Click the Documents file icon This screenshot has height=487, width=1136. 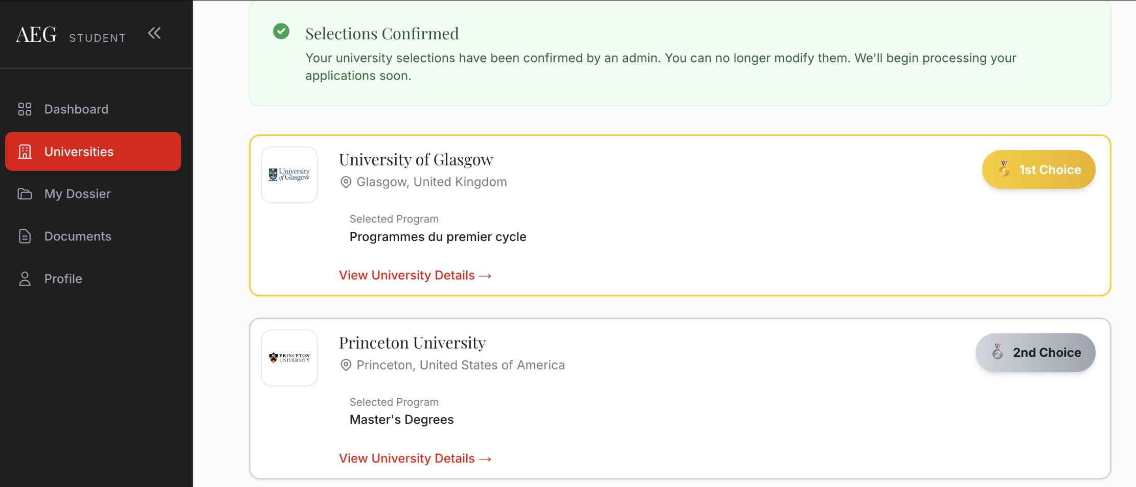[x=25, y=236]
